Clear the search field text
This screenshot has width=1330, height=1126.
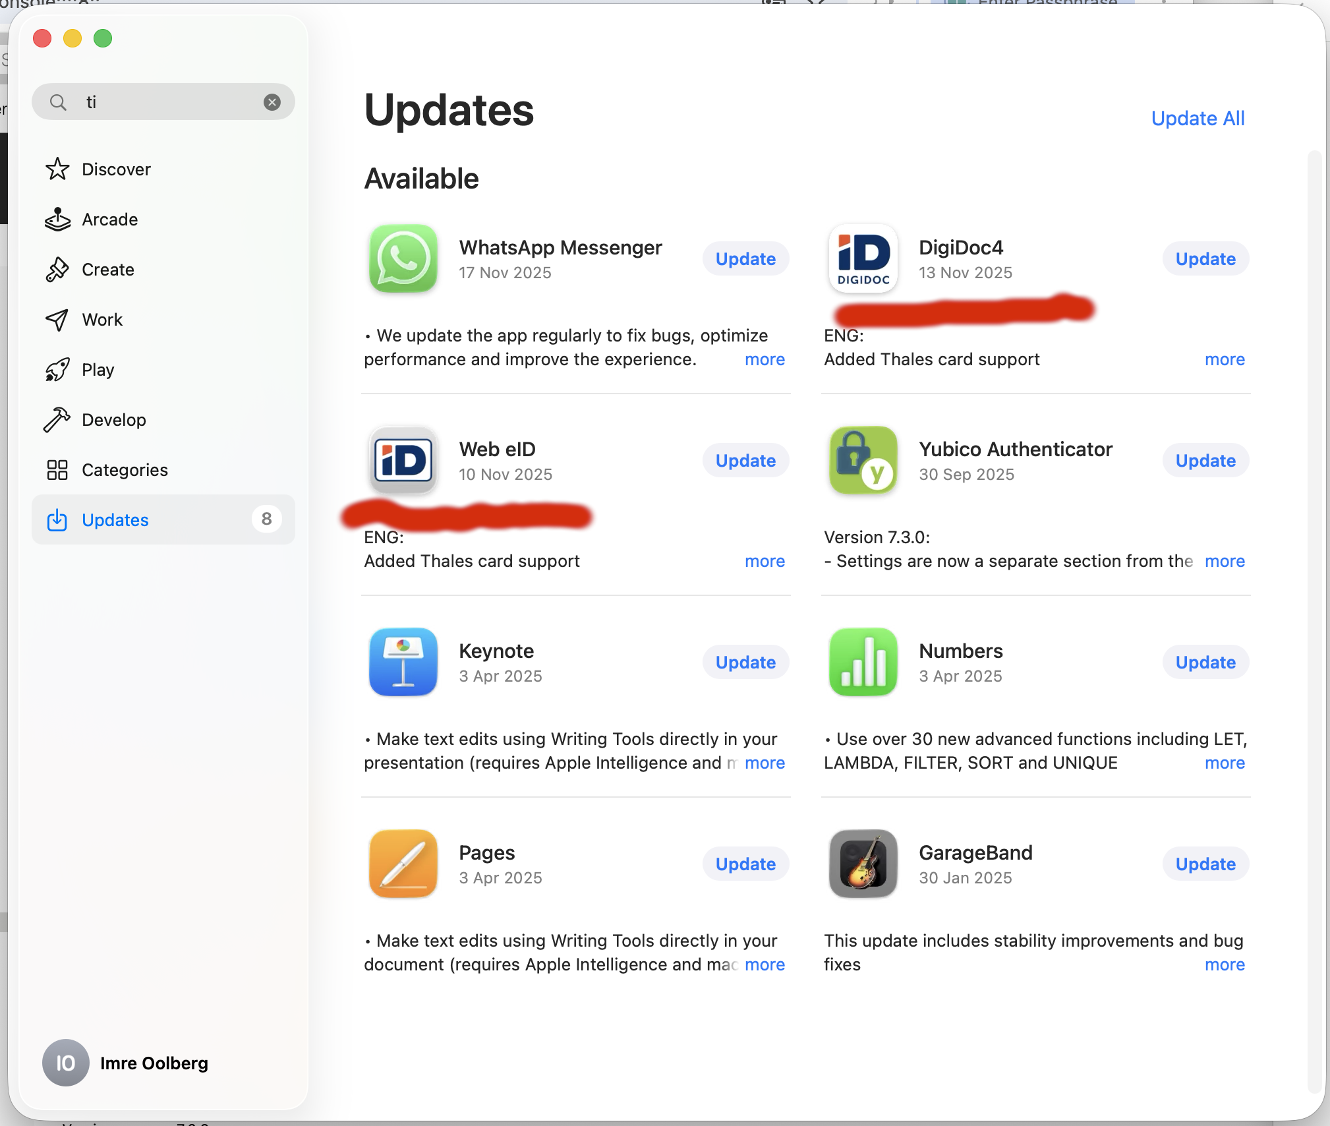[x=272, y=102]
